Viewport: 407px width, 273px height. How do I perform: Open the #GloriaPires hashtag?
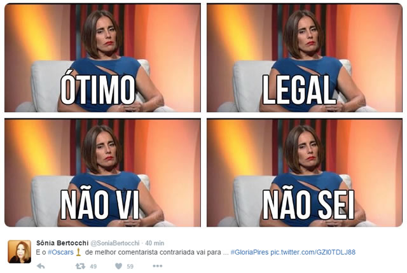249,252
